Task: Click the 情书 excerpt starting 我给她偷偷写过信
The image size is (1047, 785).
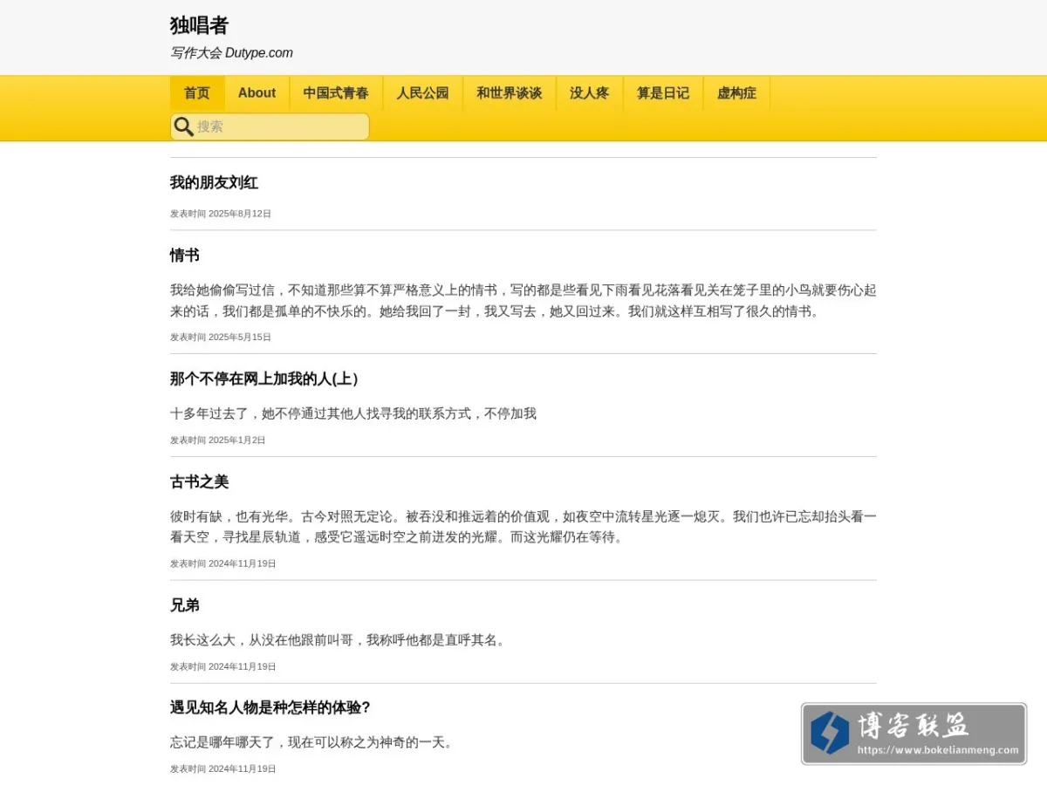Action: (x=523, y=301)
